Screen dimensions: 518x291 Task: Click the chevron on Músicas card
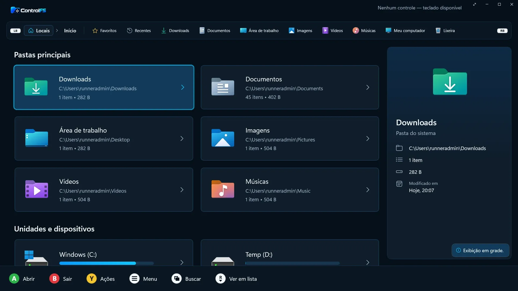(x=368, y=190)
